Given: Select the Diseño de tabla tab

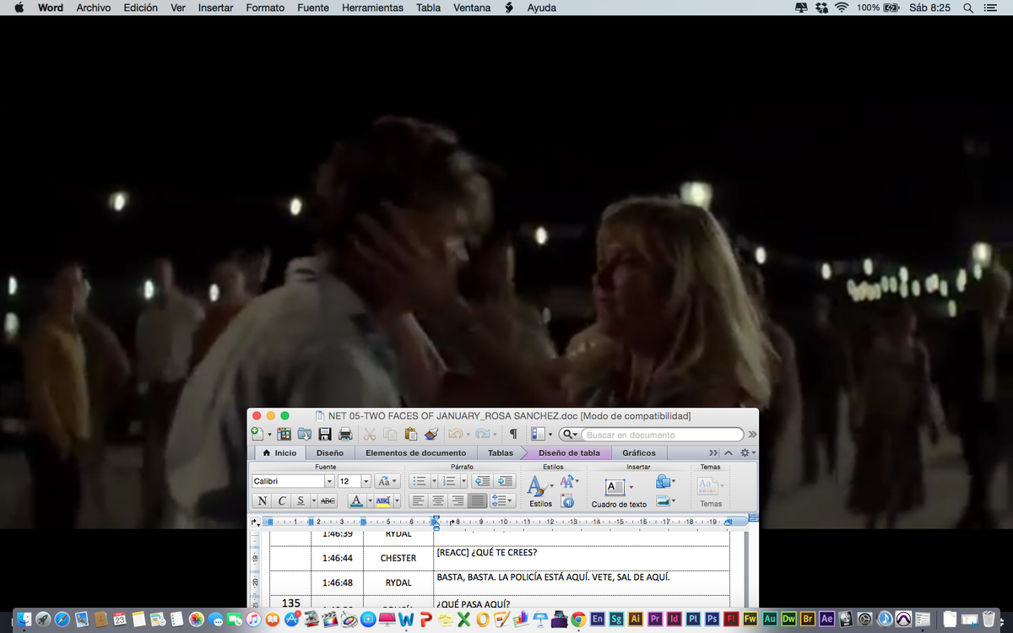Looking at the screenshot, I should point(569,452).
